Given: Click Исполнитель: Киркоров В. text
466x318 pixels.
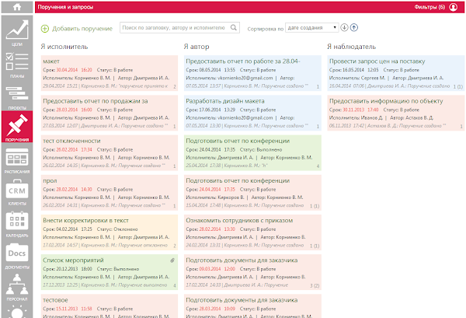Looking at the screenshot, I should (215, 197).
